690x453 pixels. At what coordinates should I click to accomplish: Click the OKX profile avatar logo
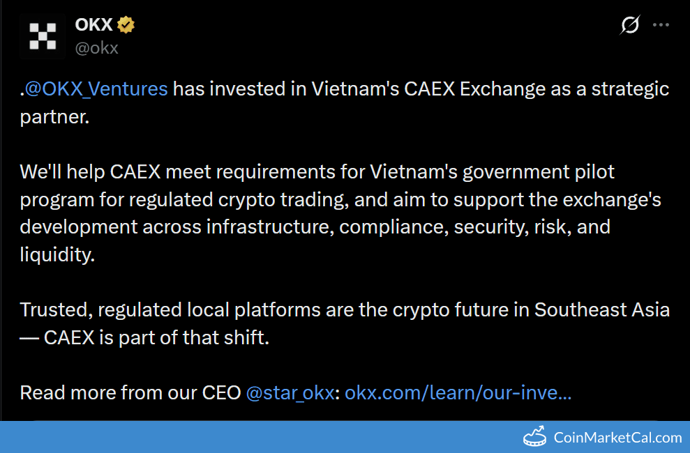pyautogui.click(x=43, y=36)
